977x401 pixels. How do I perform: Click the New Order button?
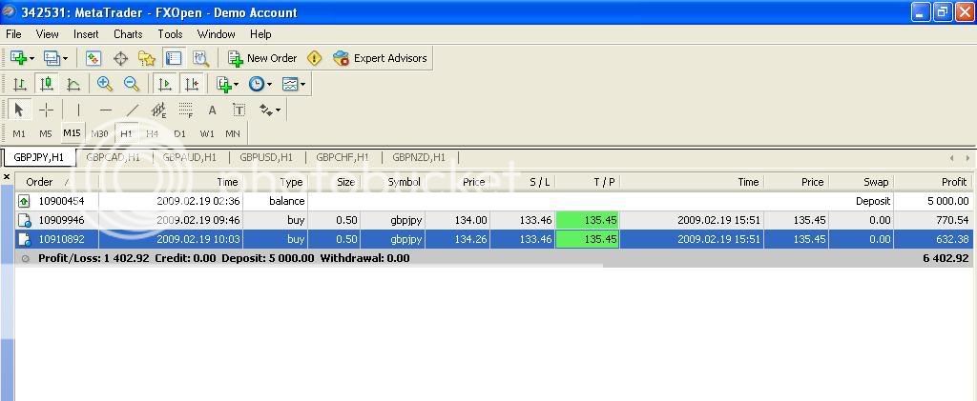[262, 58]
